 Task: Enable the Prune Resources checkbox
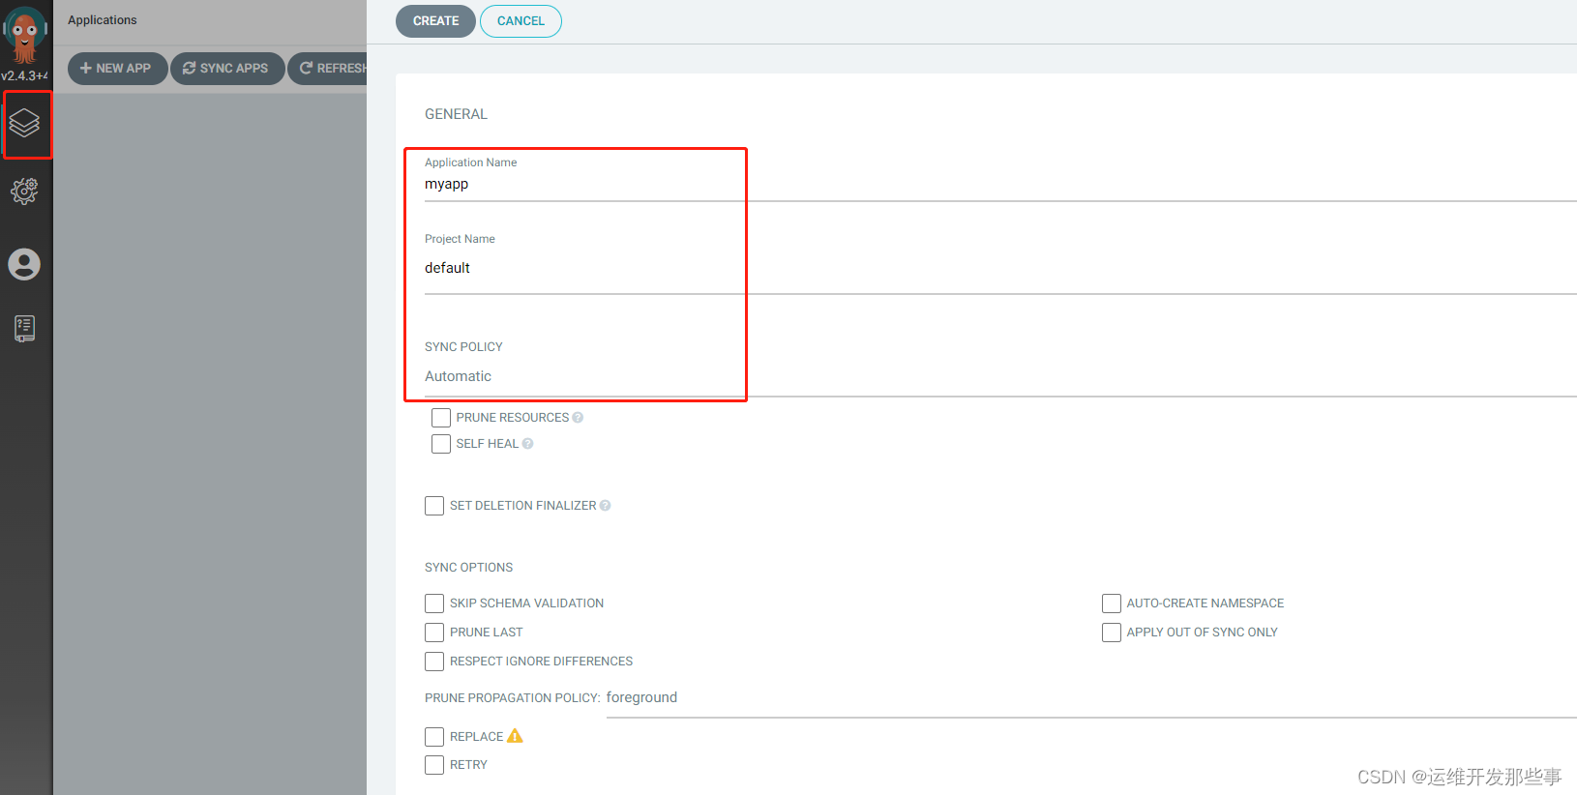pos(441,418)
